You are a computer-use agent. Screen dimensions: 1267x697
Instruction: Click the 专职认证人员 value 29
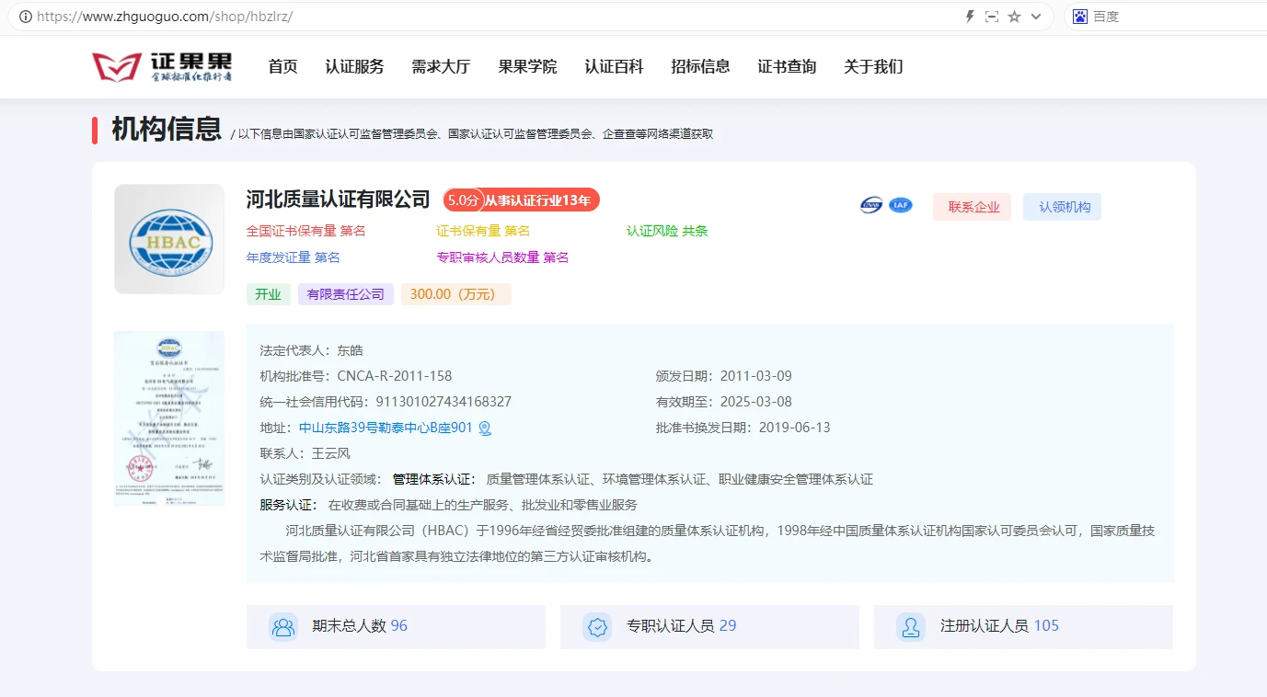pyautogui.click(x=728, y=626)
